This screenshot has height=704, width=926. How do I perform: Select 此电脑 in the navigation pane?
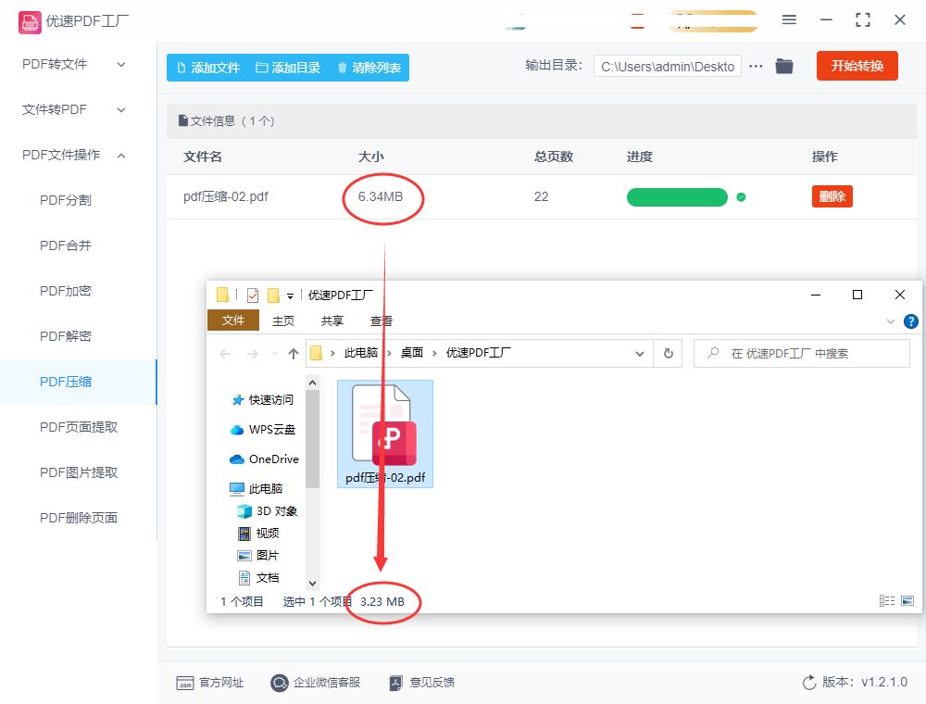[257, 488]
